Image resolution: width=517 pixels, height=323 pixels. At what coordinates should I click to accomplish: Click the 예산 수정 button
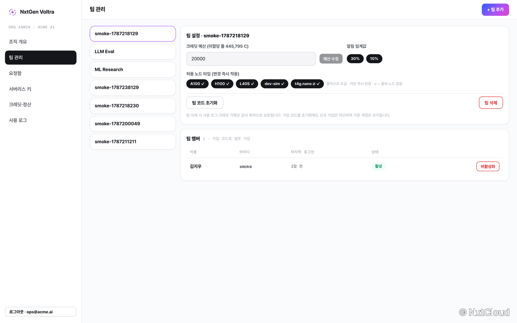pos(331,59)
